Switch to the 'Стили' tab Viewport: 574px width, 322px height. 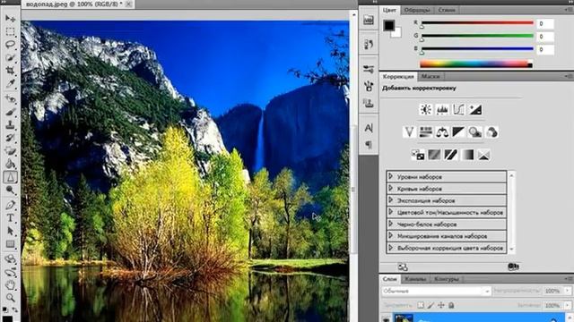click(447, 10)
